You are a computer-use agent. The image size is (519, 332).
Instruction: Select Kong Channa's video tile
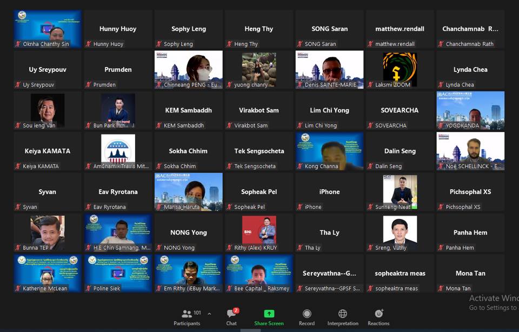[x=329, y=151]
